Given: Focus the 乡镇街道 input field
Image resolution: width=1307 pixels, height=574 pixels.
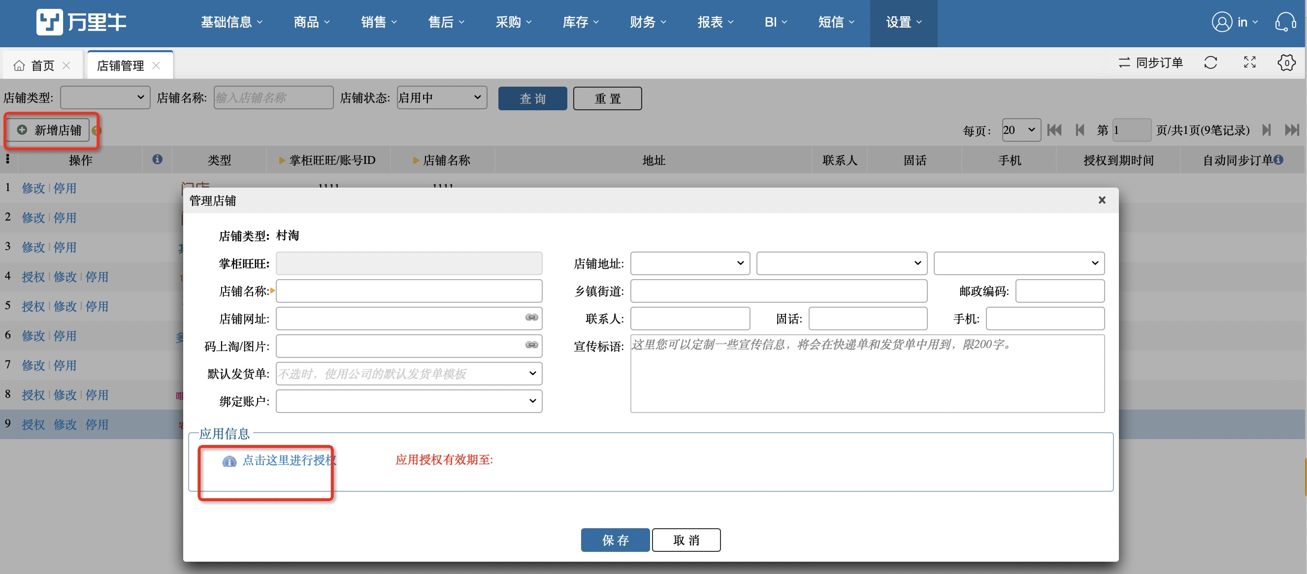Looking at the screenshot, I should [x=779, y=290].
